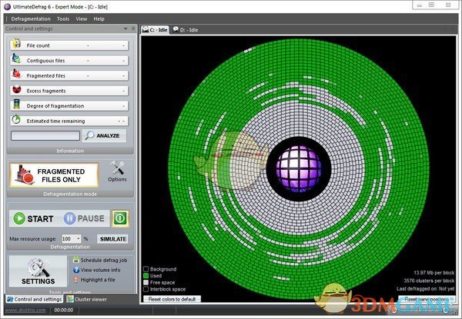Click the Highlight a file icon
Image resolution: width=462 pixels, height=319 pixels.
tap(75, 281)
